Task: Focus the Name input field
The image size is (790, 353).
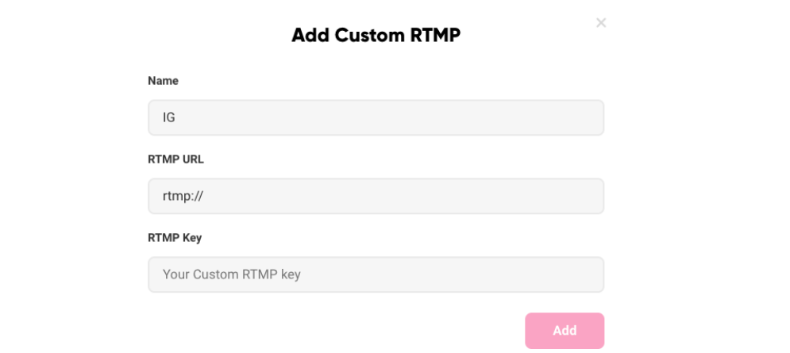Action: tap(376, 117)
